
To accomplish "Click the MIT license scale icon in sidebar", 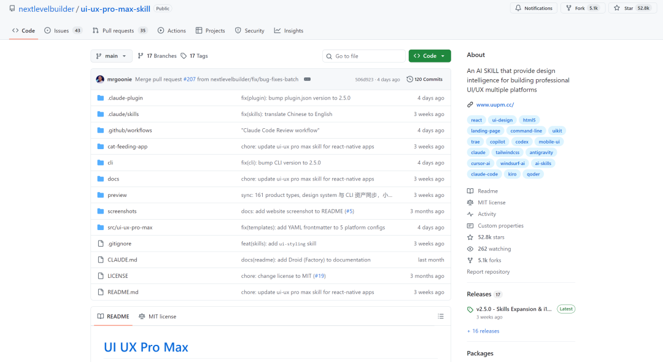I will point(470,202).
